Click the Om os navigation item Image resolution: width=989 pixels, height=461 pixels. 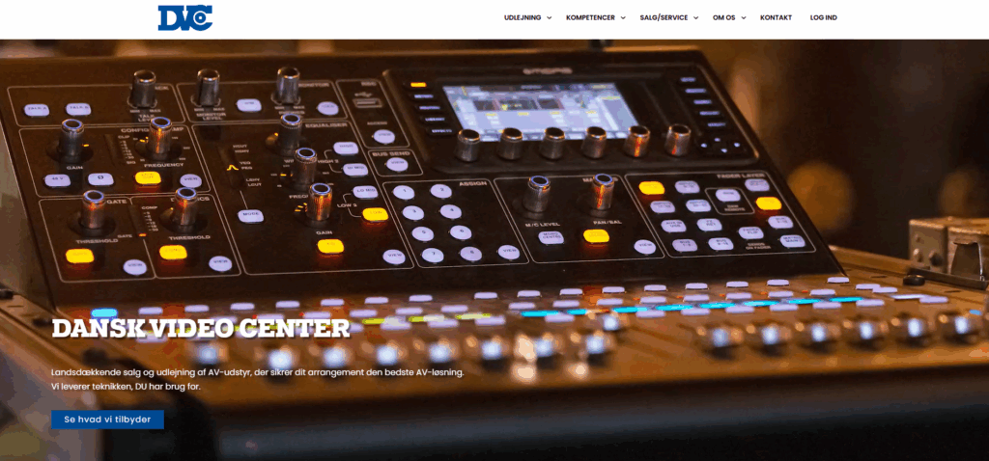723,17
